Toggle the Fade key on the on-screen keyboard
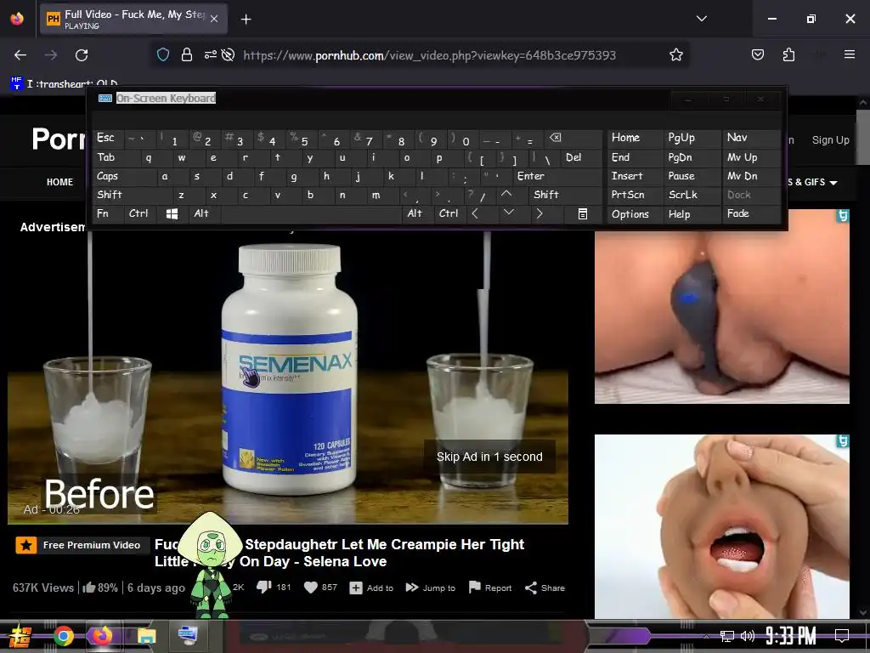This screenshot has height=653, width=870. coord(751,213)
